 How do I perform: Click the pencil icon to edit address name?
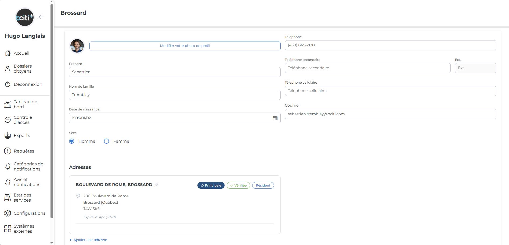156,185
